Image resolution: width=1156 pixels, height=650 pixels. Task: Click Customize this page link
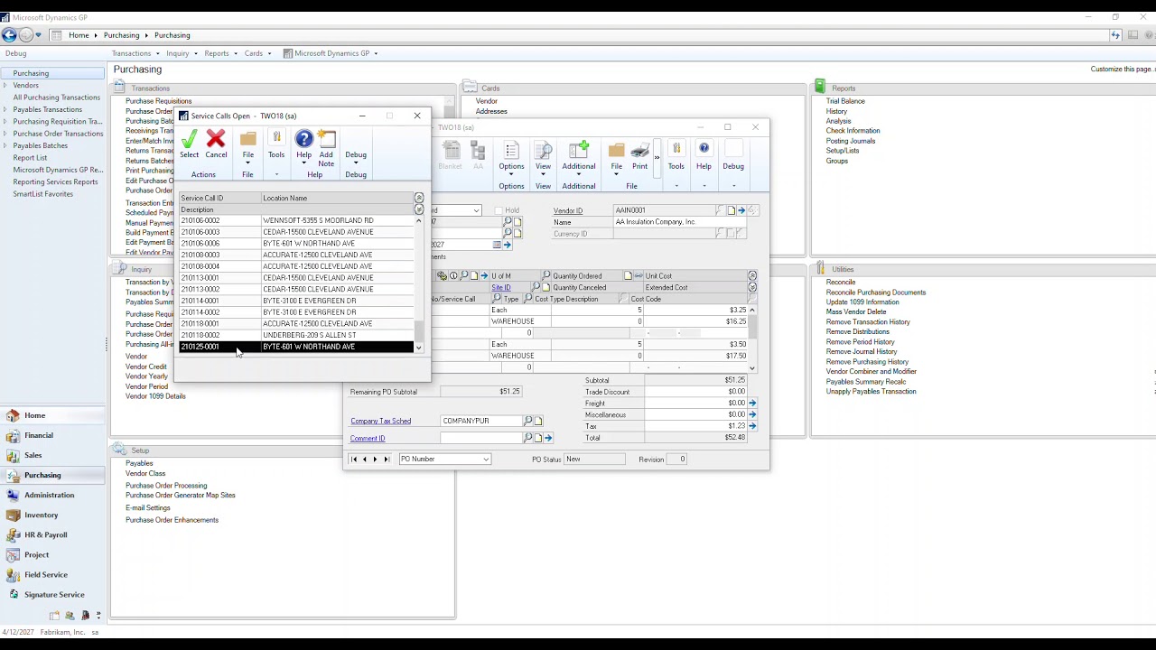coord(1122,70)
